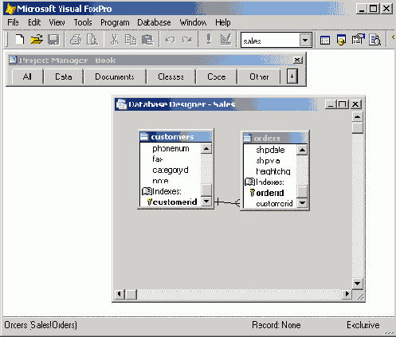Minimize the Database Designer window
This screenshot has width=396, height=337.
(x=331, y=104)
